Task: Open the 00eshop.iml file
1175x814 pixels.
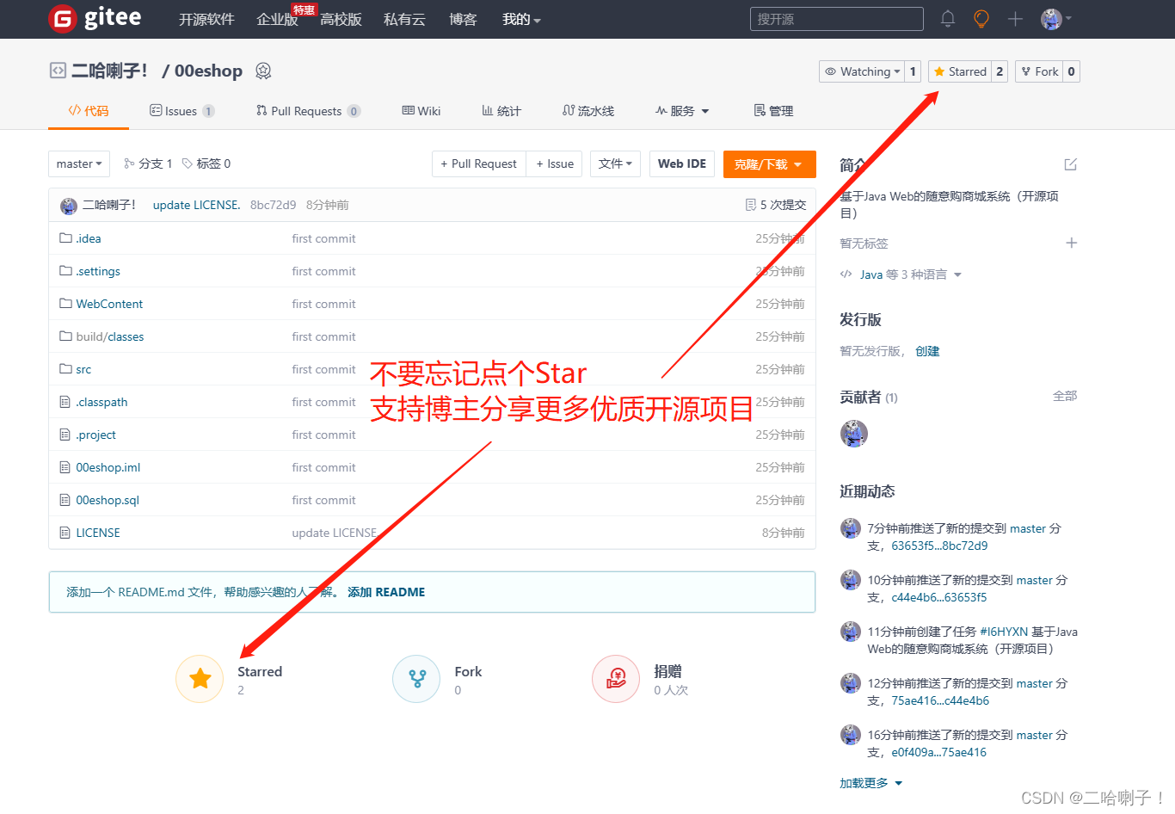Action: tap(108, 467)
